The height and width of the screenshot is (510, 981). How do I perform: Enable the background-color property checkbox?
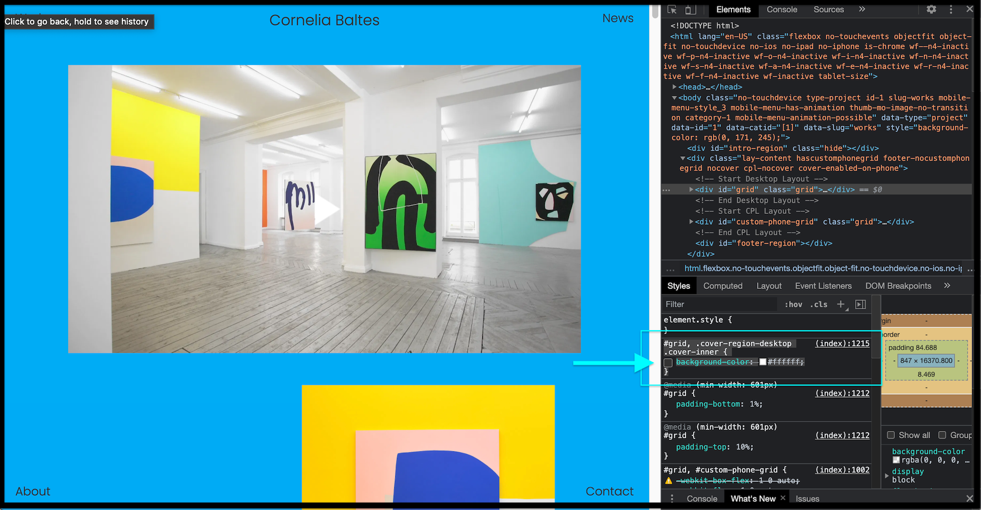668,363
